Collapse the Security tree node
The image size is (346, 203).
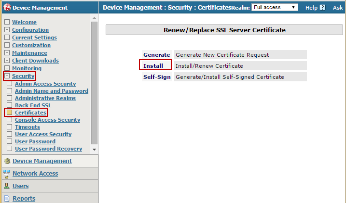point(7,76)
